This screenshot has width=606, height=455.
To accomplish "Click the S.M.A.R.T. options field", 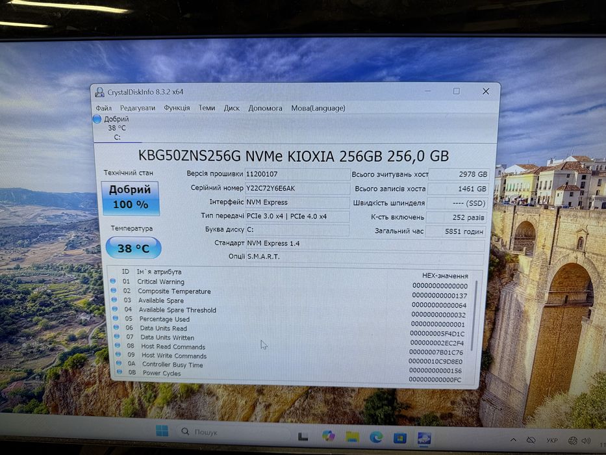I will 364,257.
